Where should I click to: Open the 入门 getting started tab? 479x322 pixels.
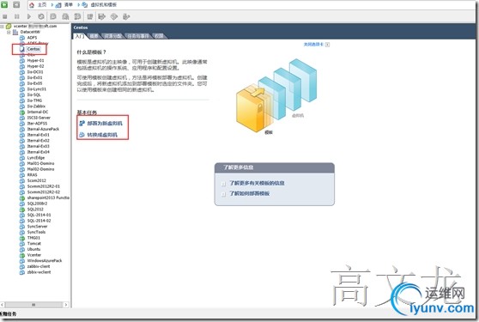[x=80, y=36]
